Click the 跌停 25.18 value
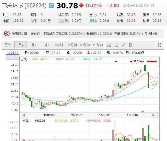 click(x=157, y=21)
